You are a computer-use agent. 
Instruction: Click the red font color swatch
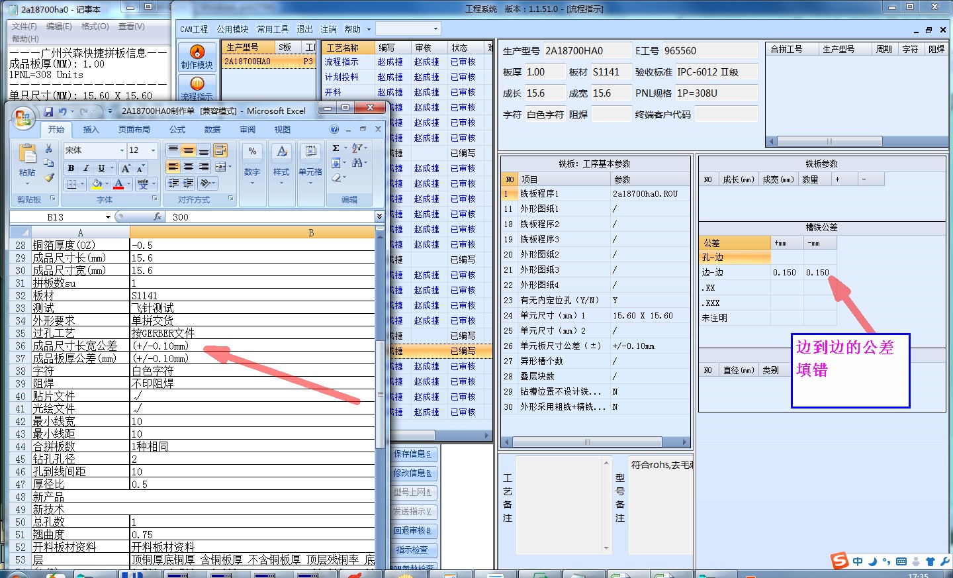tap(118, 184)
